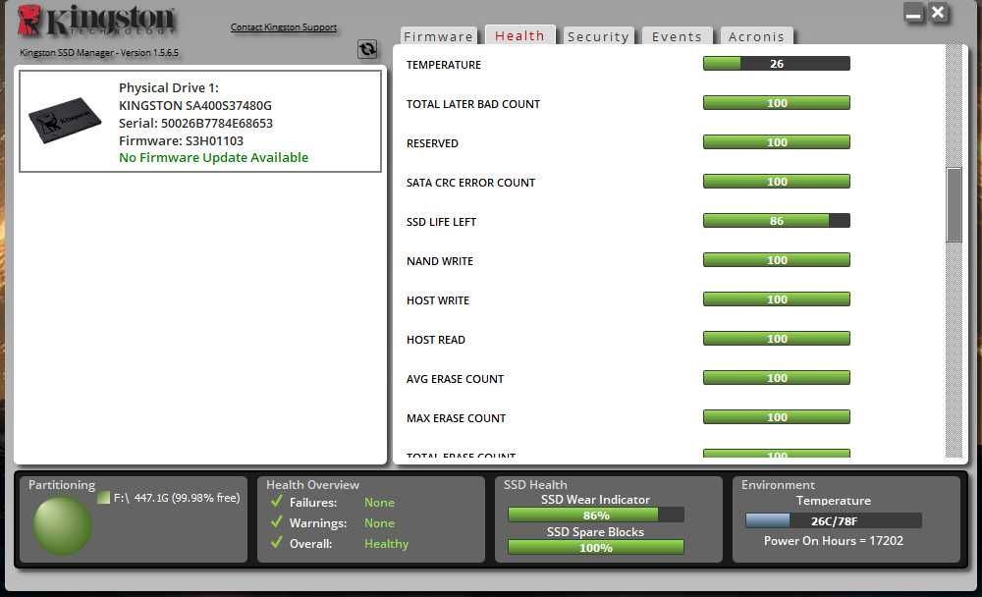This screenshot has height=597, width=982.
Task: Click the Failures green checkmark icon
Action: click(276, 502)
